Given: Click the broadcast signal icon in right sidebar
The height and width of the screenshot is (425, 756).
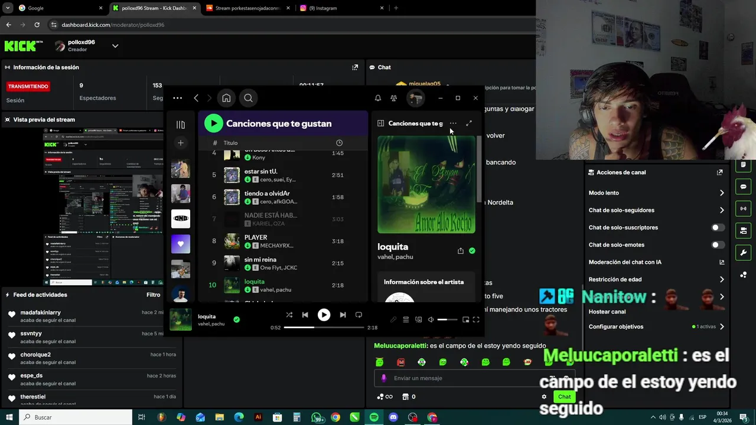Looking at the screenshot, I should [744, 208].
